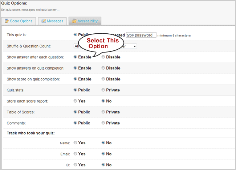
Task: Click the 'Track who took your quiz:' heading
Action: pyautogui.click(x=31, y=133)
